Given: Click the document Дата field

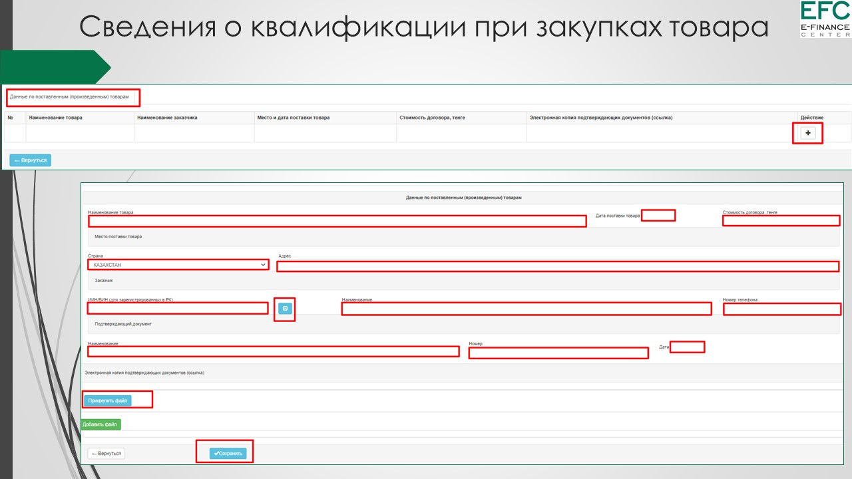Looking at the screenshot, I should tap(687, 347).
